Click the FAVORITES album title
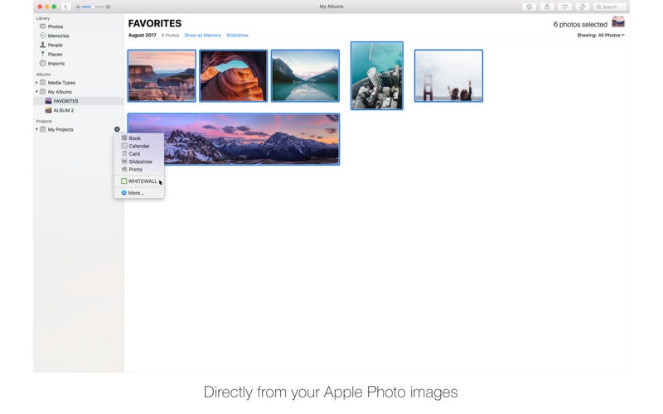Screen dimensions: 663x414 pos(155,23)
